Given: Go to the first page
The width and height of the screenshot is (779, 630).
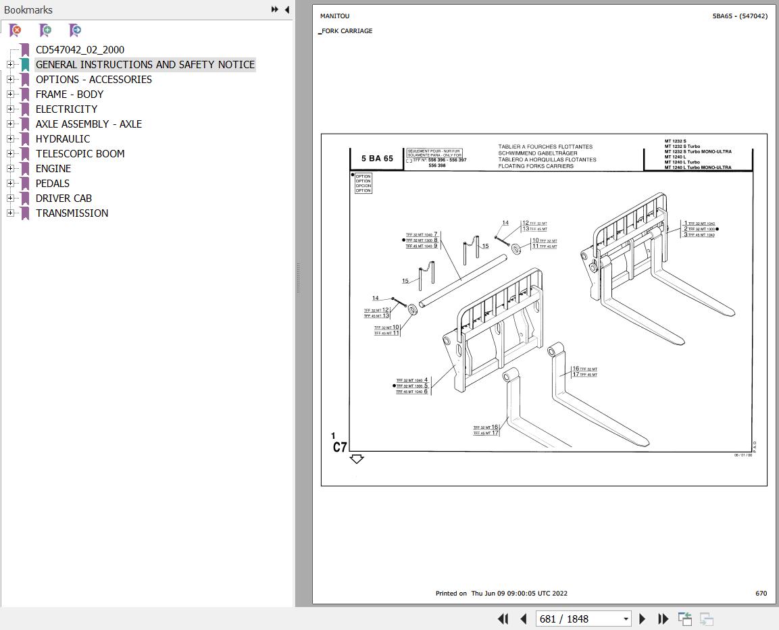Looking at the screenshot, I should coord(503,619).
